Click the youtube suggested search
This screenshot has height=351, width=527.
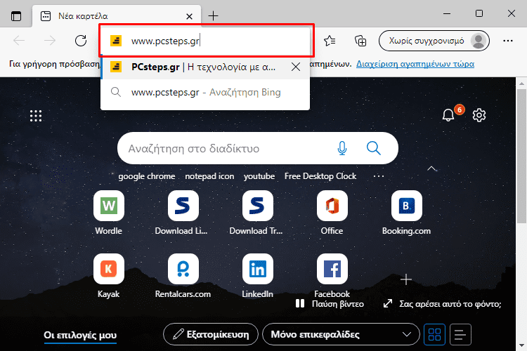coord(259,176)
